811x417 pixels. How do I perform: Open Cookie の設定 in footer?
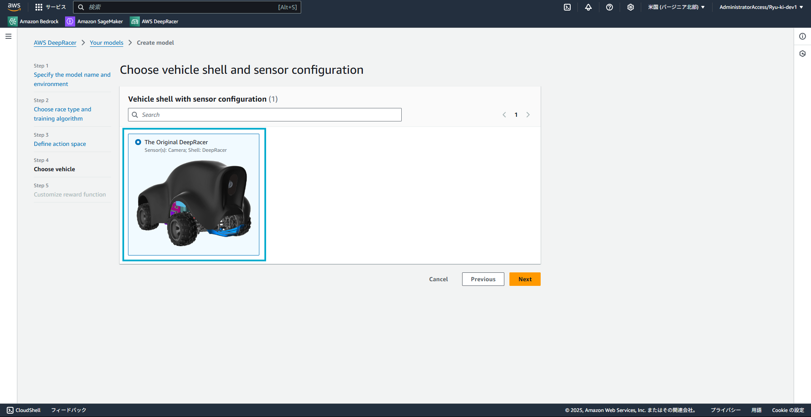coord(788,410)
